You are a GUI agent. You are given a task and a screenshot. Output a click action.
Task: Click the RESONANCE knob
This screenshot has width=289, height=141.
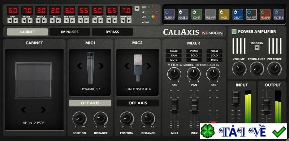[256, 68]
